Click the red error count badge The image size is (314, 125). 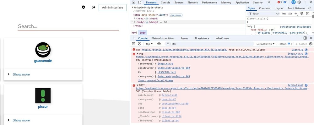[279, 3]
